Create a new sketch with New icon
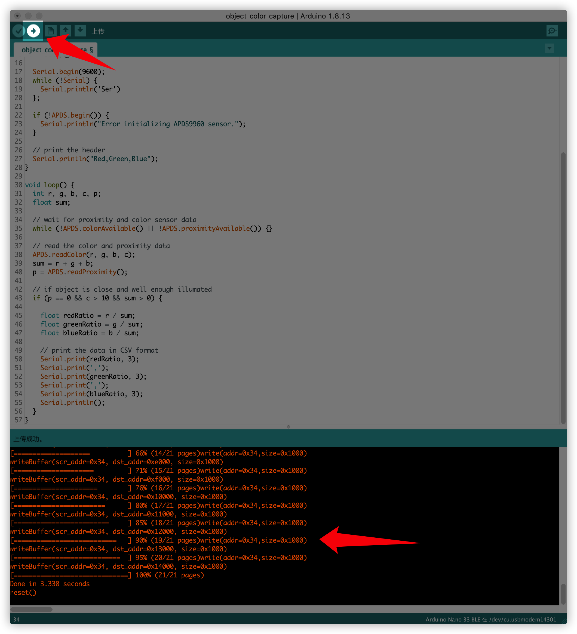The width and height of the screenshot is (577, 634). coord(51,31)
